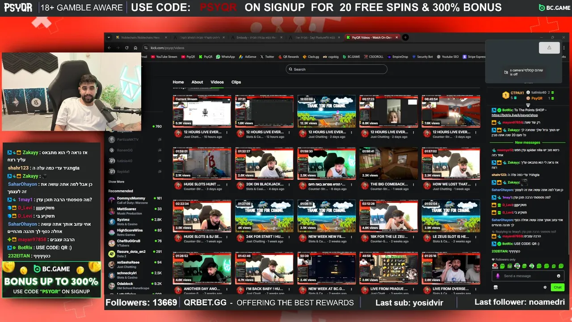Reload the kick.com page

pos(126,48)
